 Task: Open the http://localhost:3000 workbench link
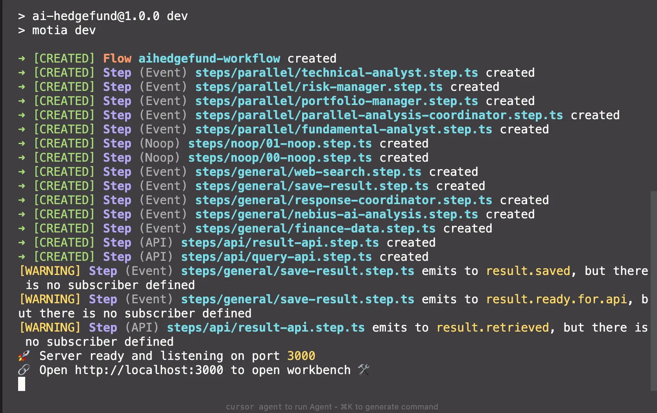149,370
